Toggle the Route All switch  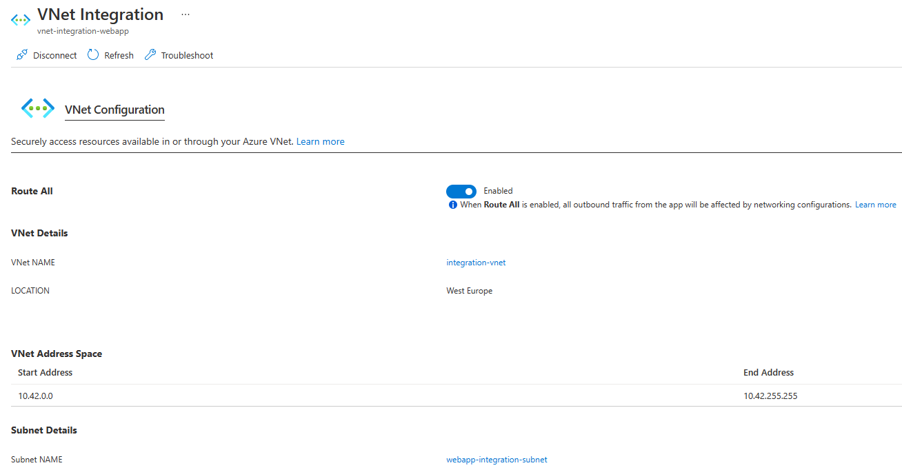pos(461,191)
